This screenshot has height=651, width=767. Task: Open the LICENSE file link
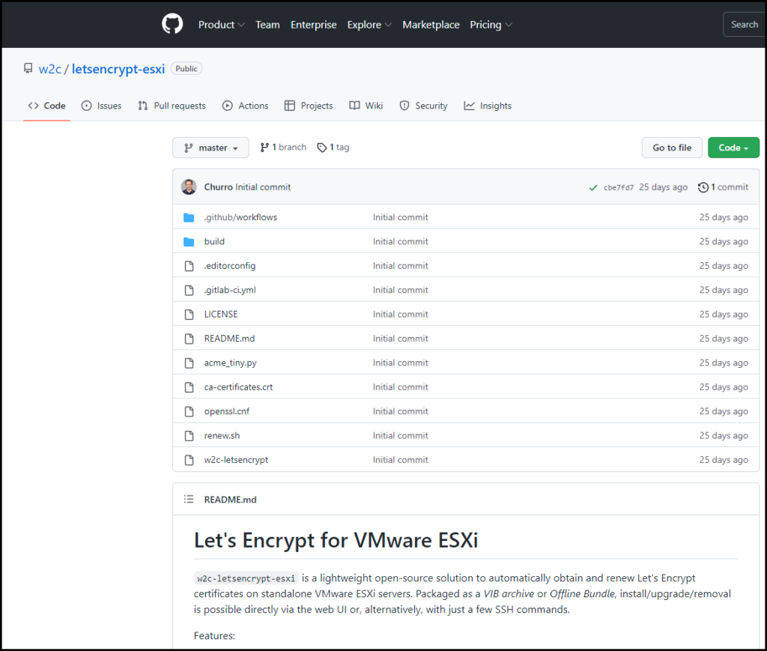pos(221,314)
